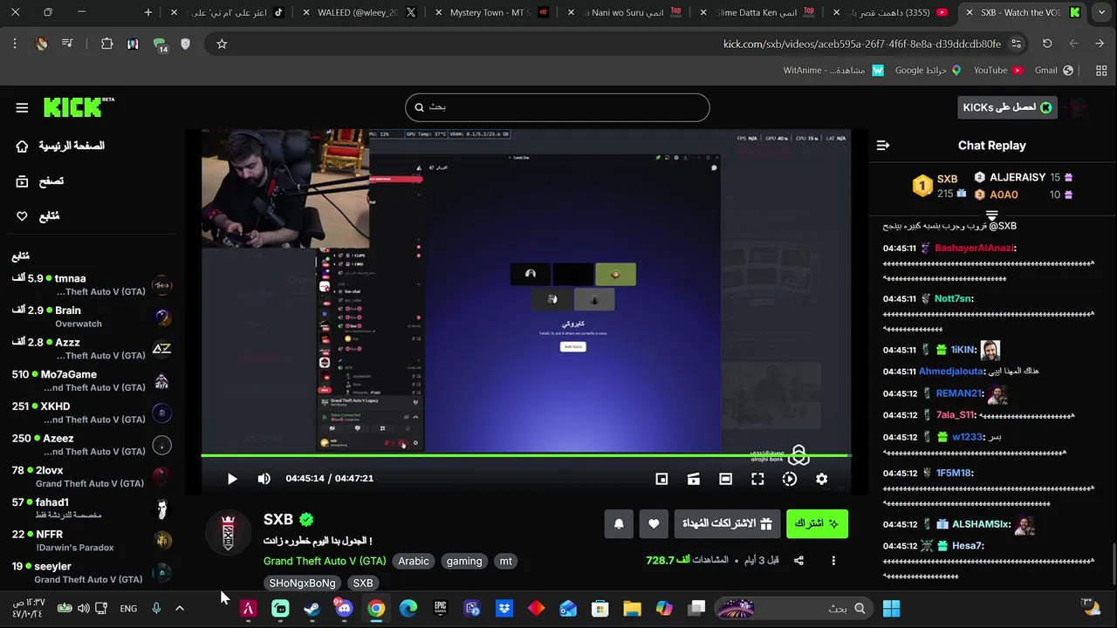Open Epic Games Launcher from taskbar

point(441,608)
